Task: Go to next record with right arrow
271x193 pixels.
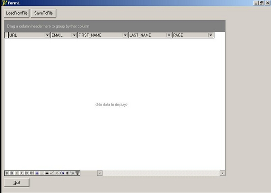Action: click(x=22, y=173)
